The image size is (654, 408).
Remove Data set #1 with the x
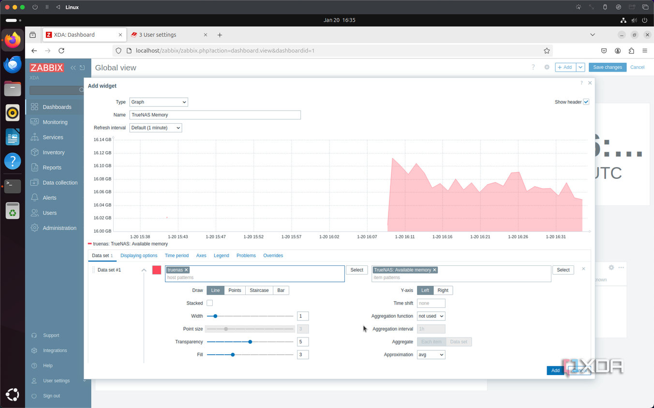[583, 269]
